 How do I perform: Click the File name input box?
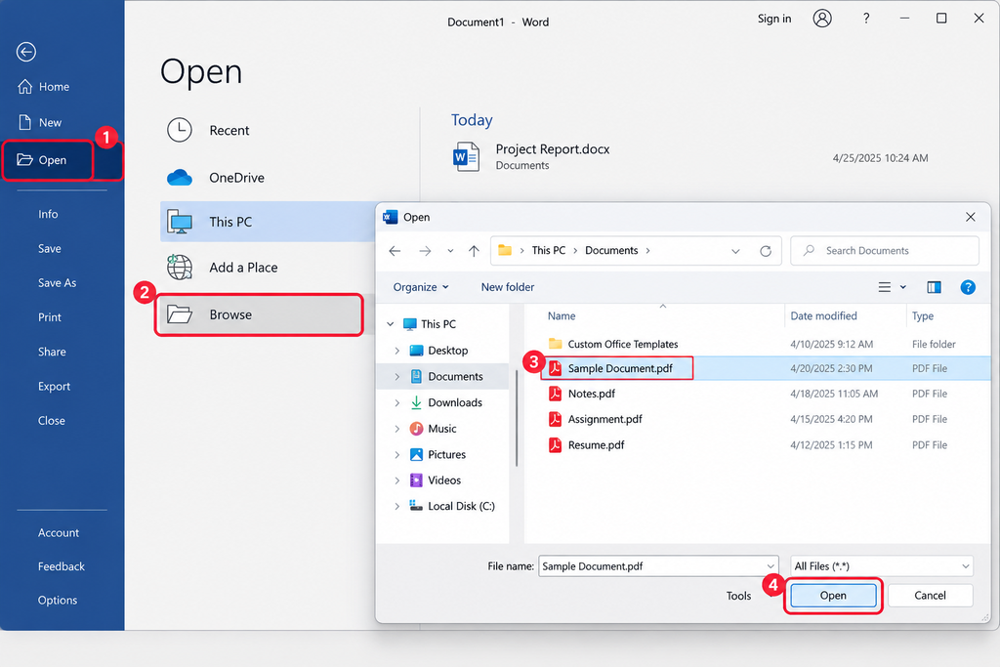[658, 566]
